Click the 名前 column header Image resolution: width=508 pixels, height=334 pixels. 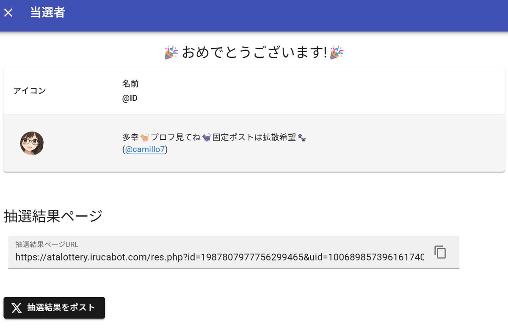(130, 84)
